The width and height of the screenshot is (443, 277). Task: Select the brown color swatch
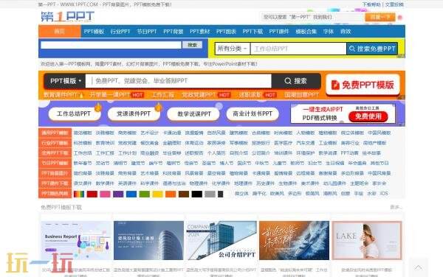(x=184, y=194)
